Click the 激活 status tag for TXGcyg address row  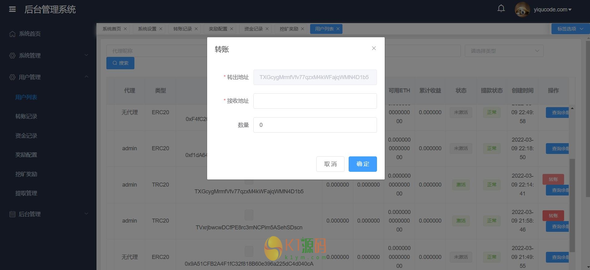(461, 185)
